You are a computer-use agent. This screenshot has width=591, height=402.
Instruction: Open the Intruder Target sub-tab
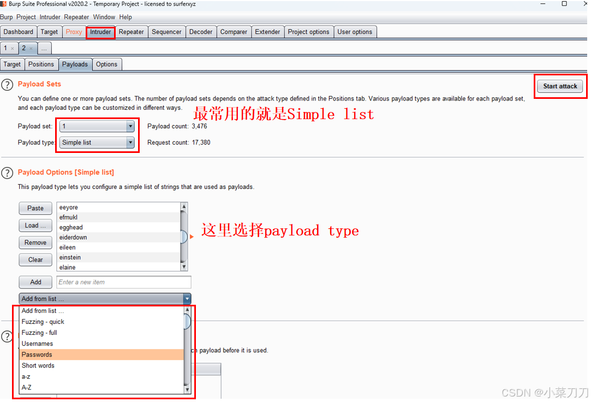pos(12,64)
